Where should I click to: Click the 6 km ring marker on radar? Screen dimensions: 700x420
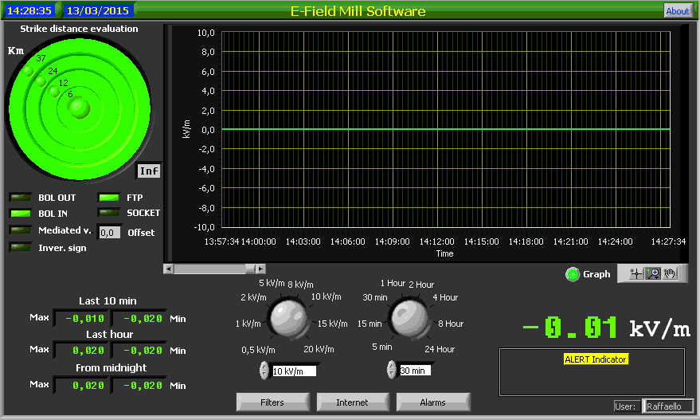70,94
